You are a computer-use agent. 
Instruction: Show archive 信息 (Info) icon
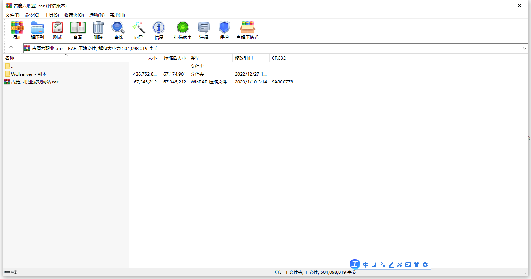click(x=159, y=30)
